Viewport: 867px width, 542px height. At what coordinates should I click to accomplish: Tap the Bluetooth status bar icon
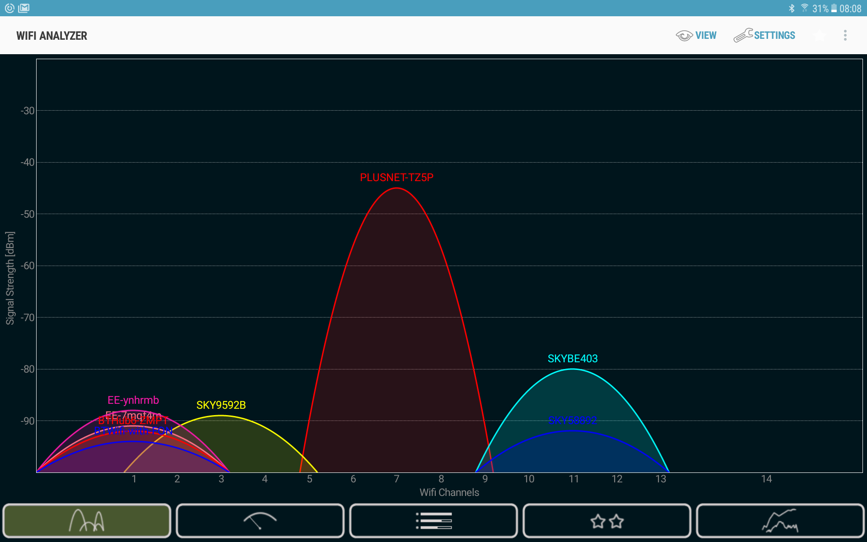792,8
